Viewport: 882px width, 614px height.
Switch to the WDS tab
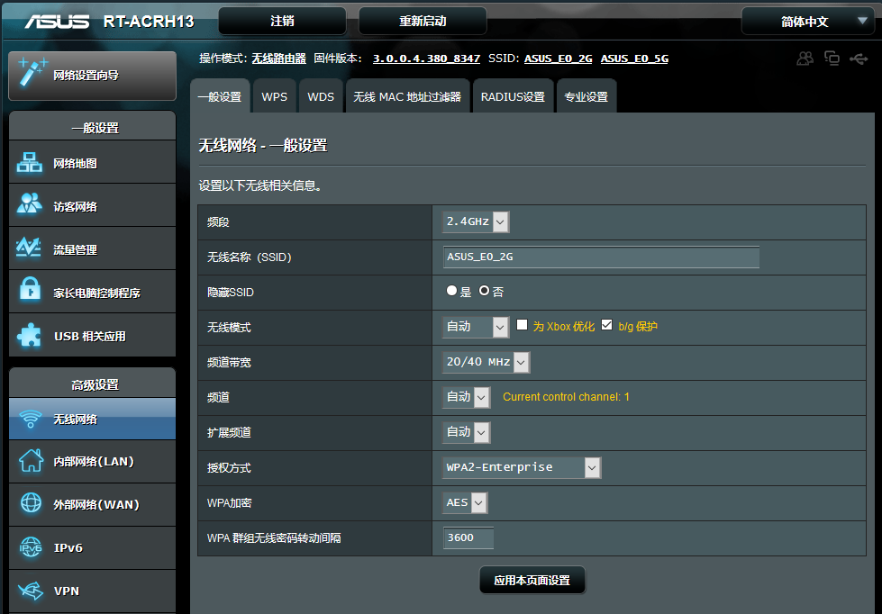321,96
